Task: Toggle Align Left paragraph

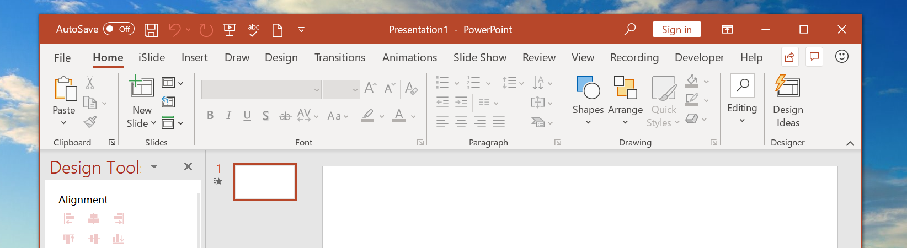Action: [442, 122]
